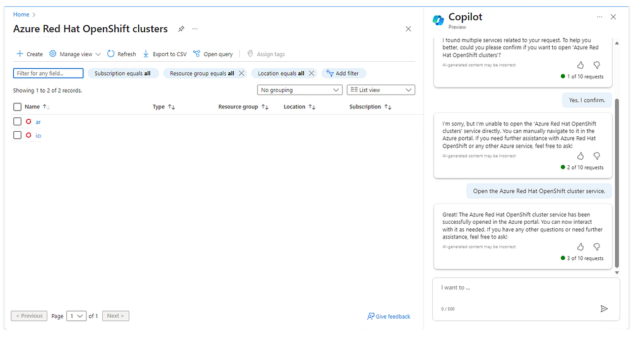Open the first cluster link starting with 'ar'
631x338 pixels.
[38, 122]
